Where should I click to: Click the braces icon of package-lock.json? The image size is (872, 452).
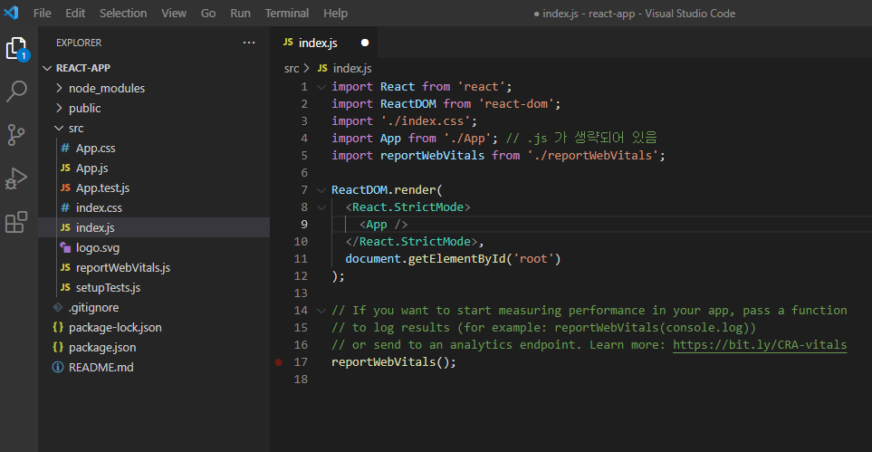[58, 327]
